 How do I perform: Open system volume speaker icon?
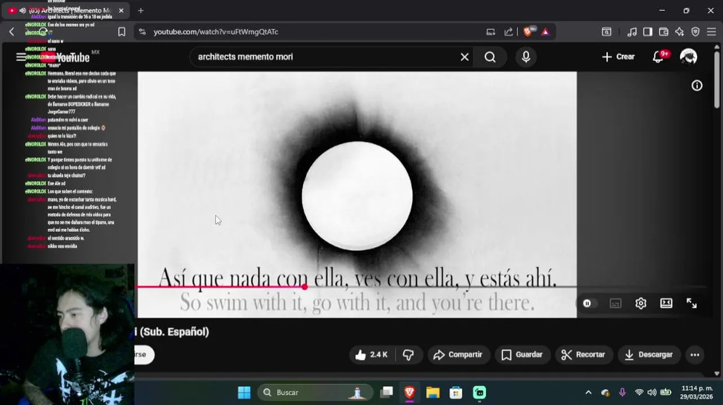[652, 392]
